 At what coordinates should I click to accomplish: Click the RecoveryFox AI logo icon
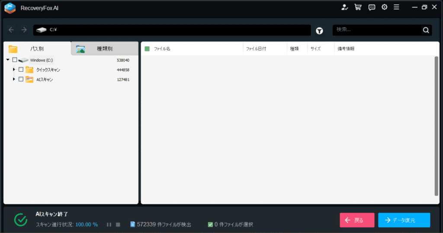tap(10, 8)
